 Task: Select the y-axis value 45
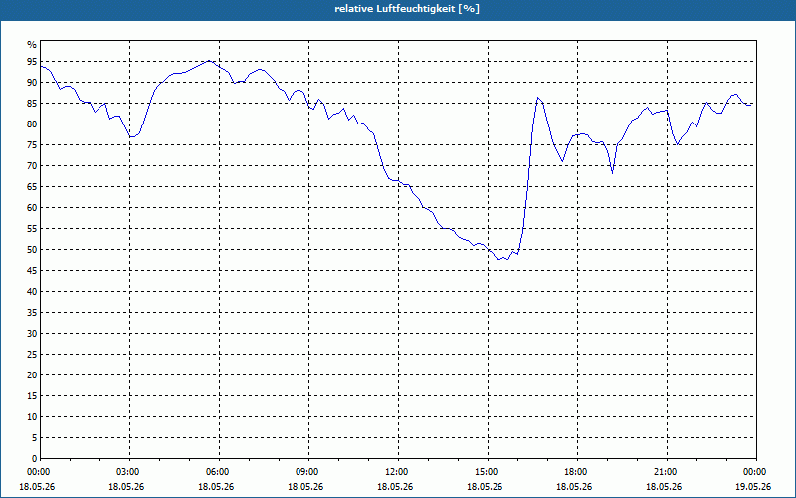32,270
